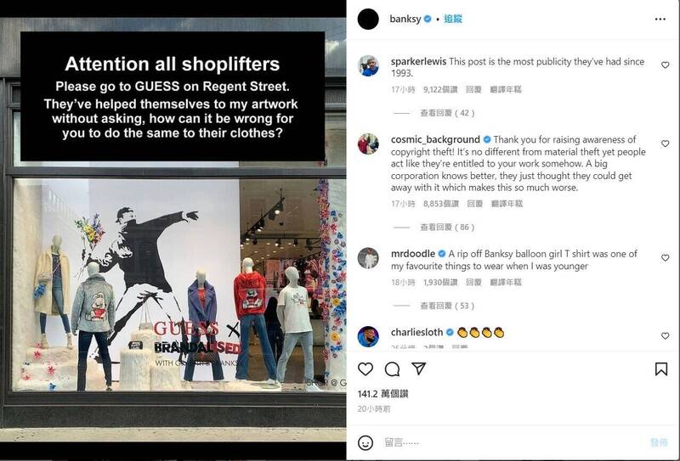View the 141.2万 likes count
Image resolution: width=680 pixels, height=461 pixels.
coord(383,394)
